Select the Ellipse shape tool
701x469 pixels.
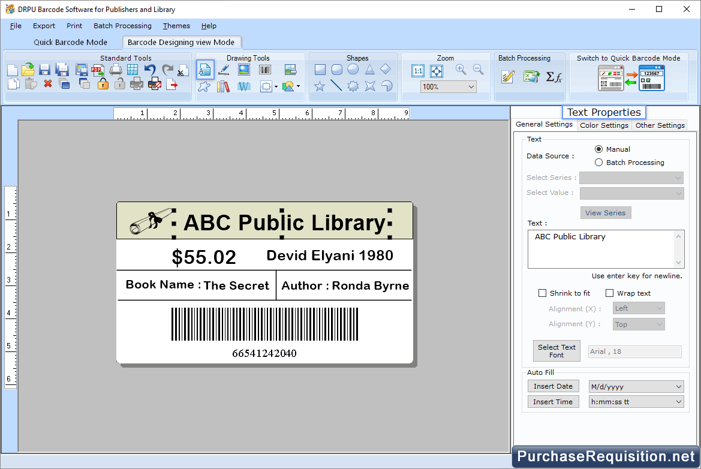pos(353,70)
